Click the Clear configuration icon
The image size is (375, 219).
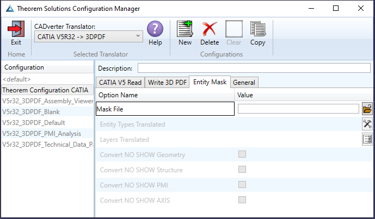click(x=233, y=29)
